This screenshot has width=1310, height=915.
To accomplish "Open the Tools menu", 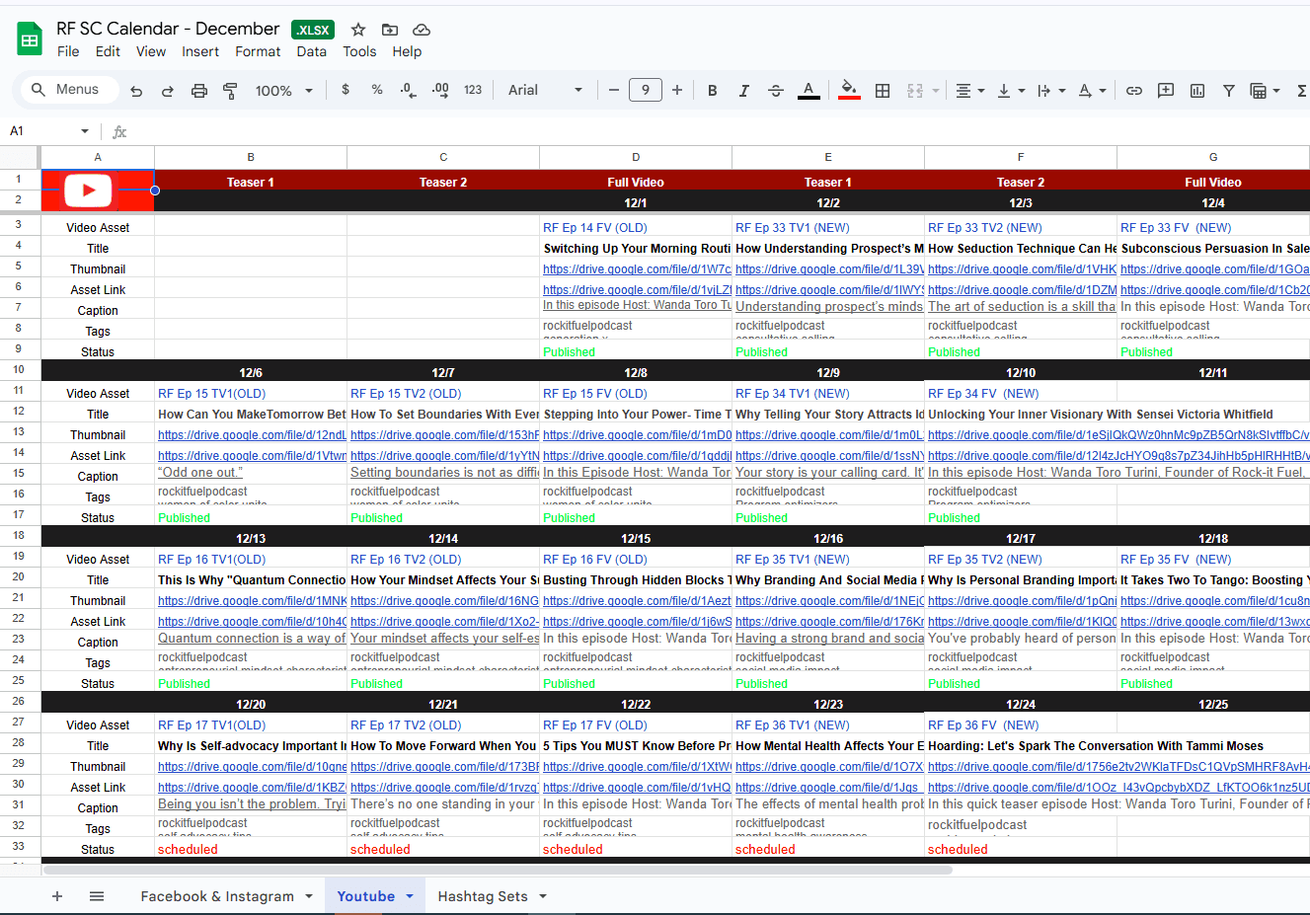I will coord(359,51).
